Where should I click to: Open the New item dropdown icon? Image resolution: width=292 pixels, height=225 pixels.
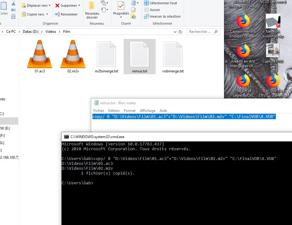pos(104,3)
